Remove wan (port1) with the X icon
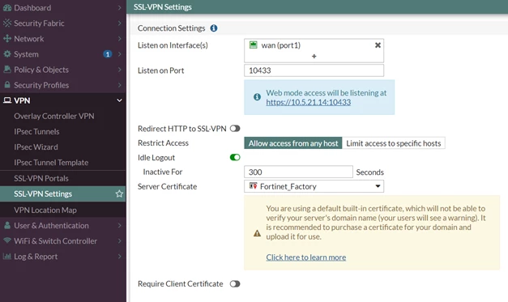 [378, 45]
